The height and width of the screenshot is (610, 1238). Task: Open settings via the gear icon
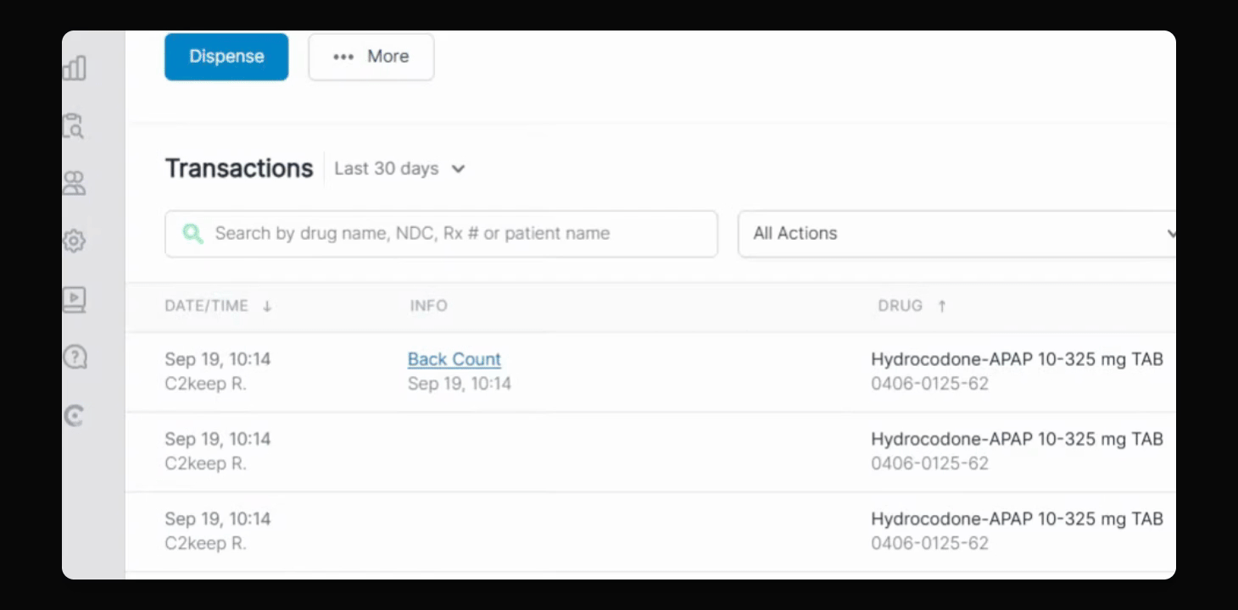point(75,241)
